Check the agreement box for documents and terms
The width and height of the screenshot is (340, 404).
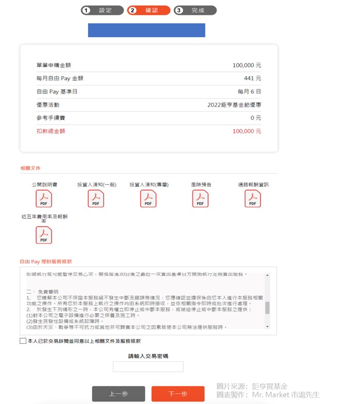(x=23, y=341)
